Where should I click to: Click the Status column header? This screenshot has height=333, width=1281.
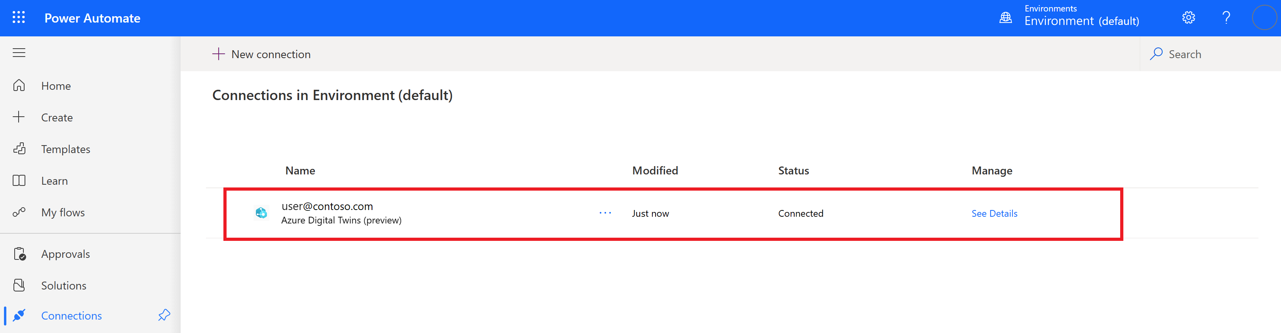point(793,171)
